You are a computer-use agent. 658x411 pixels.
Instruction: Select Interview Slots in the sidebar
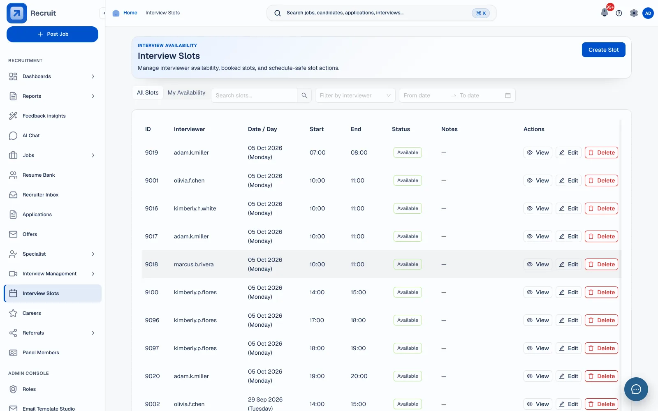pyautogui.click(x=52, y=293)
